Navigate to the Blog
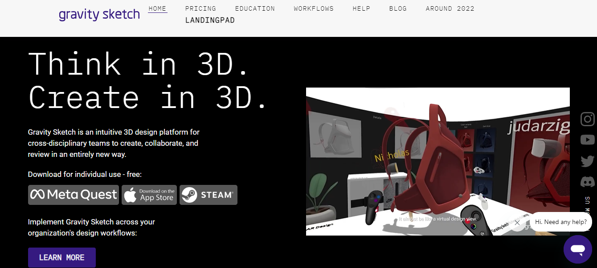This screenshot has width=597, height=268. click(x=398, y=8)
